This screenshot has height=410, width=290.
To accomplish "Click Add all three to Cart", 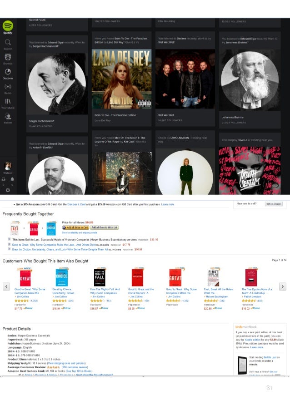I will point(75,227).
